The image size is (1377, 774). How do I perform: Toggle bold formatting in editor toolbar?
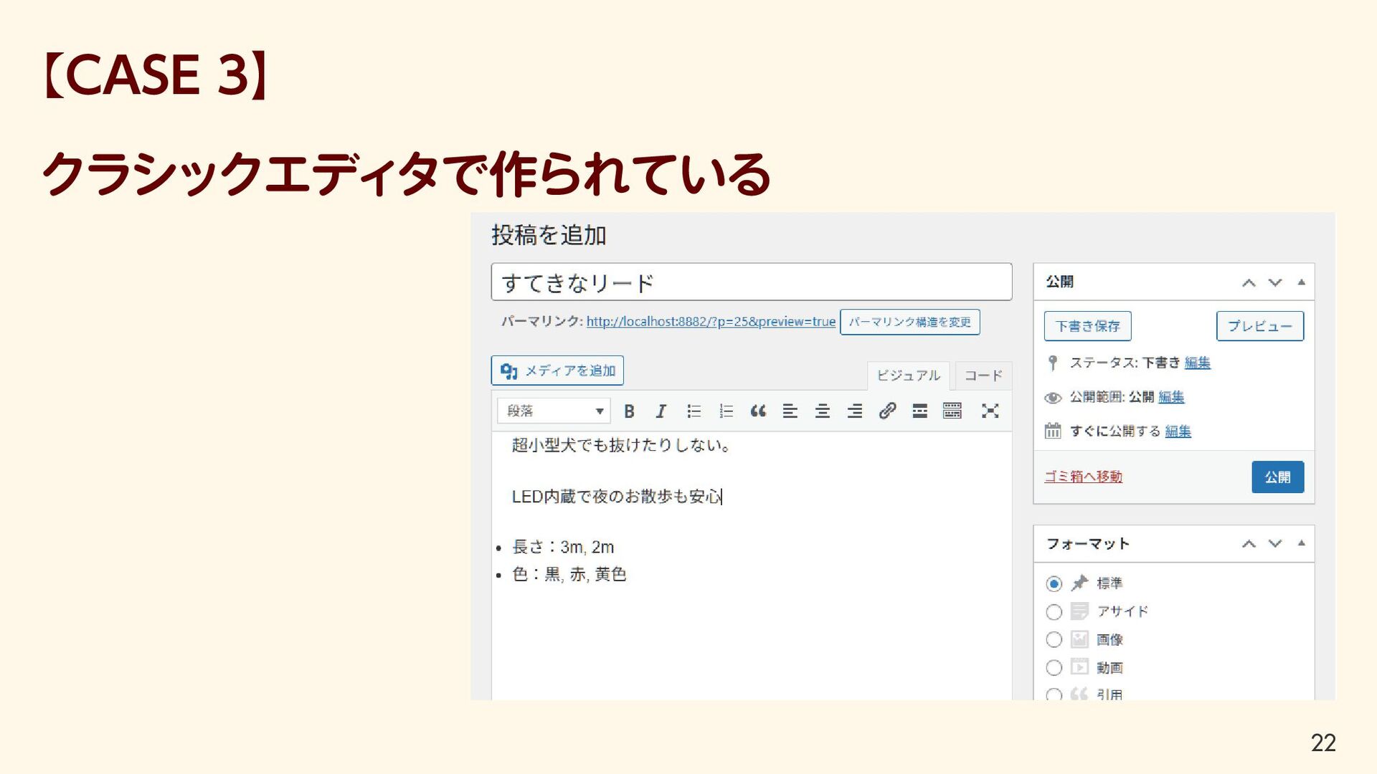(x=629, y=411)
